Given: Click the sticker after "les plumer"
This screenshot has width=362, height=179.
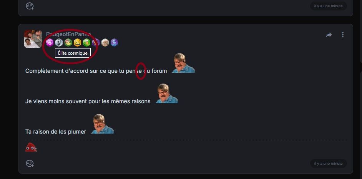Looking at the screenshot, I should pos(103,124).
